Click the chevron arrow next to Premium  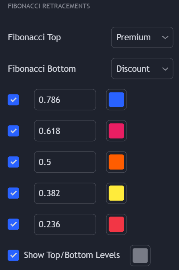coord(165,37)
